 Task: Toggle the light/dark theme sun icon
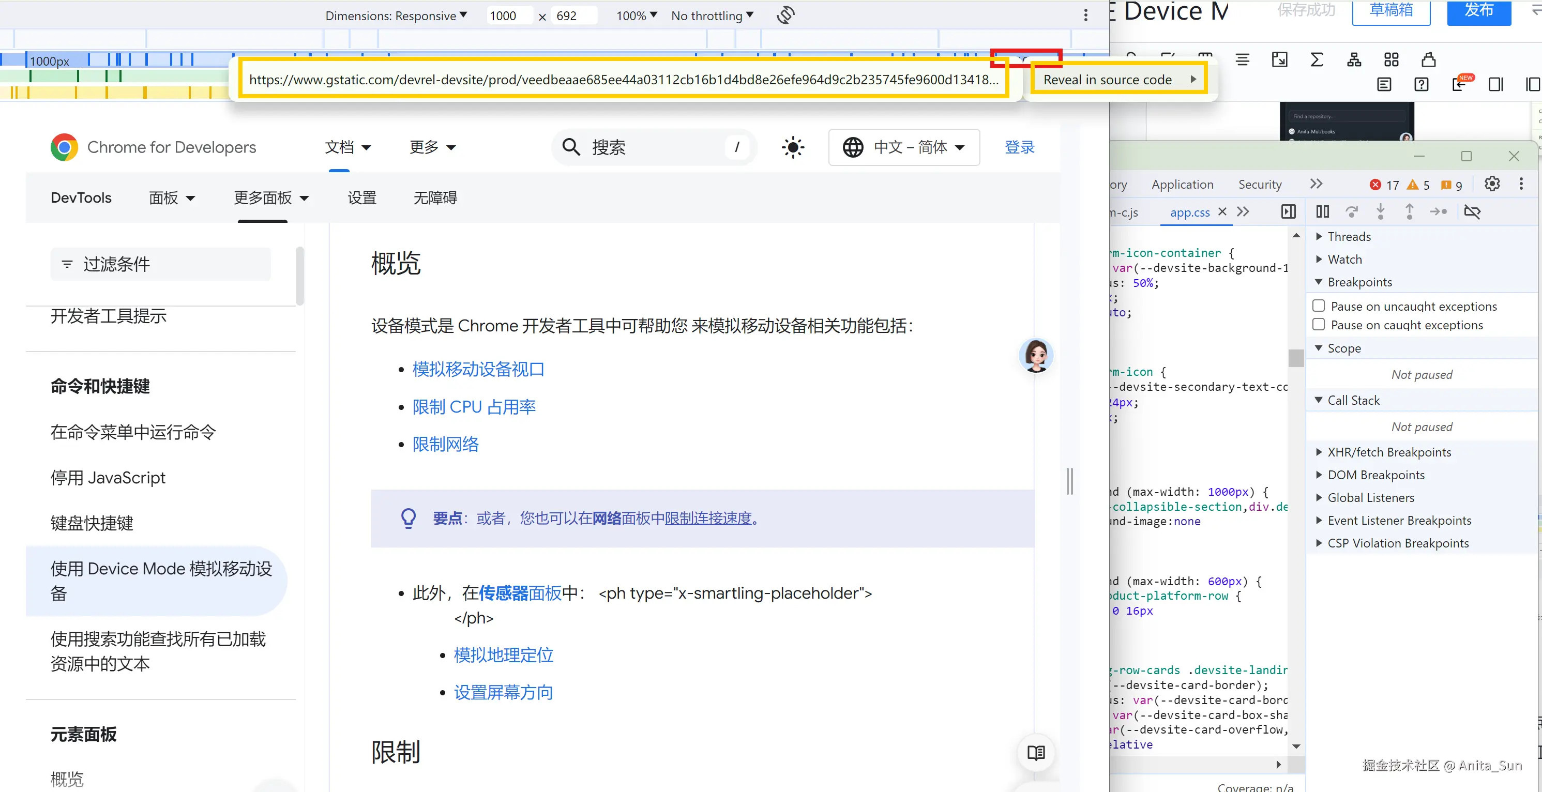pyautogui.click(x=793, y=147)
